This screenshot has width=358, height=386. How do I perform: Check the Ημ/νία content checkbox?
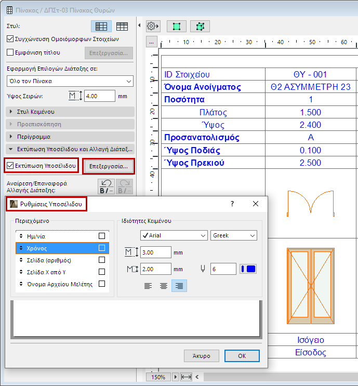(x=102, y=236)
